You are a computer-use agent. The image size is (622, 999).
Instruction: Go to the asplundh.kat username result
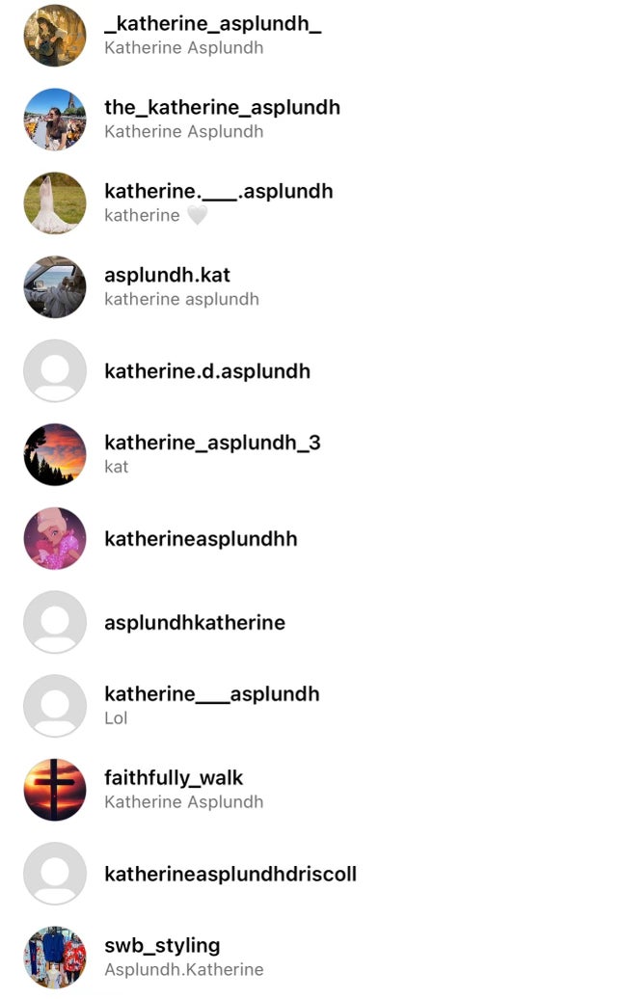pos(167,275)
